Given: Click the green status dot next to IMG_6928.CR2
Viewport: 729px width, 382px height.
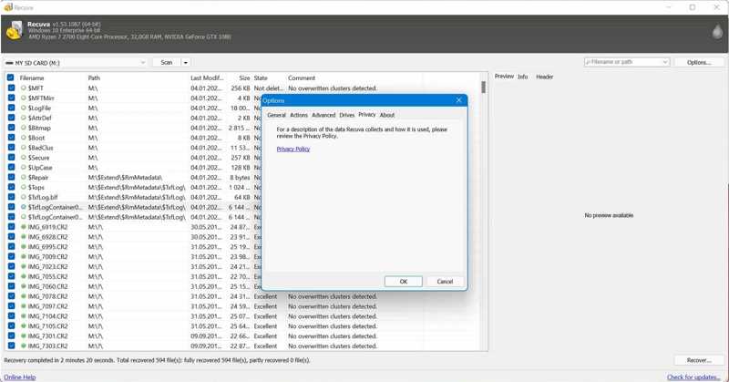Looking at the screenshot, I should (x=24, y=237).
